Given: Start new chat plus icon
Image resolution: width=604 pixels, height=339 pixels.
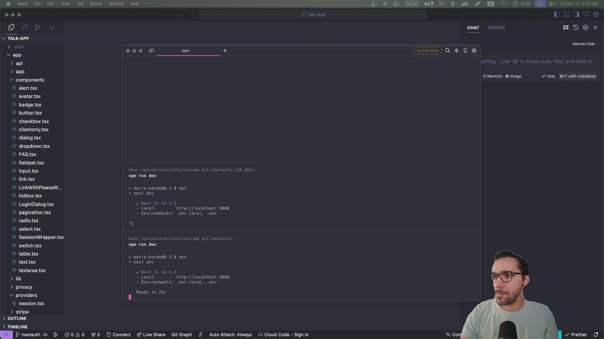Looking at the screenshot, I should [585, 28].
